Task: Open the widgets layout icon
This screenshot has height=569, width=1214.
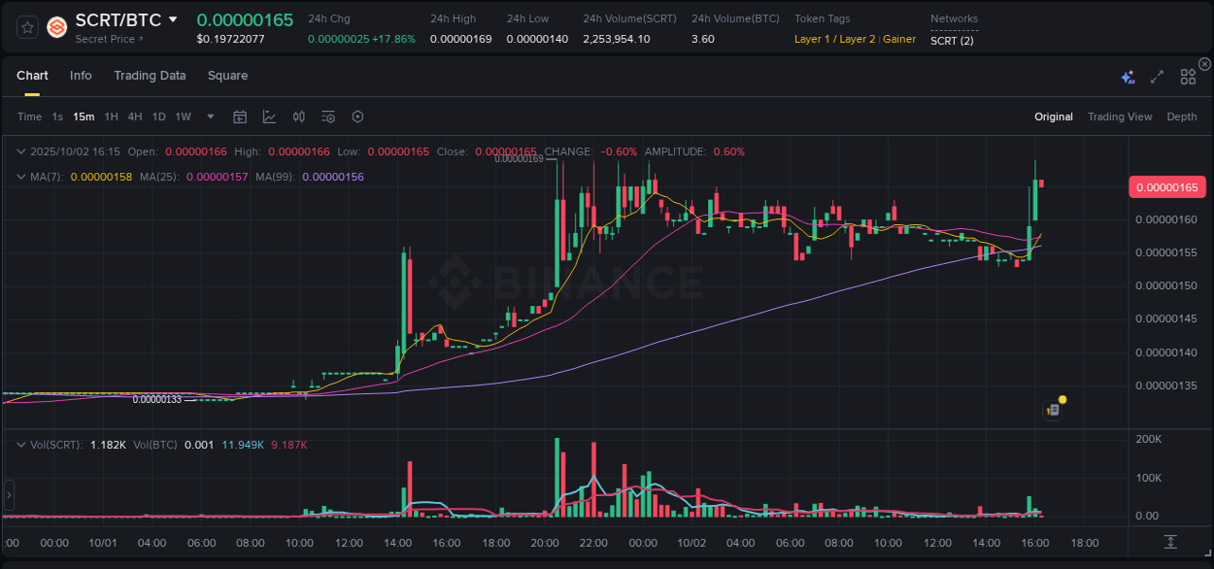Action: [x=1188, y=77]
